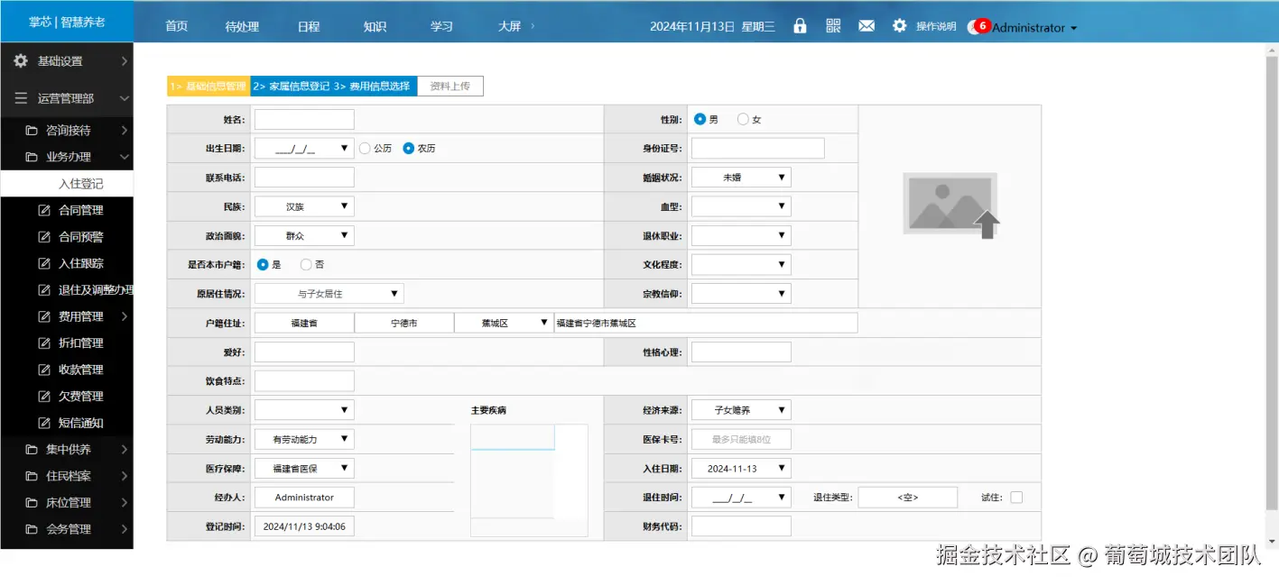Click the 操作说明 link

936,26
